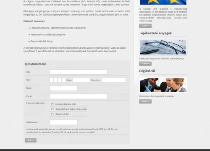Check the Szabadfelhasználású jelzáloghitel checkbox

(x=52, y=109)
